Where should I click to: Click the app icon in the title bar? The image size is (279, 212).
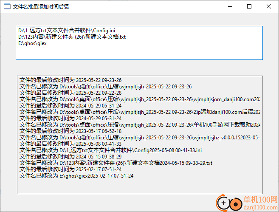(7, 6)
